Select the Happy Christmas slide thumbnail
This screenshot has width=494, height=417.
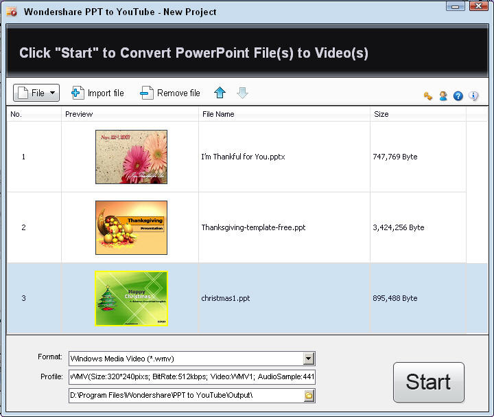pos(131,298)
